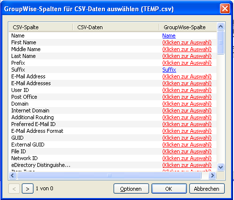Click the horizontal scrollbar thumb
The image size is (234, 200).
click(109, 175)
